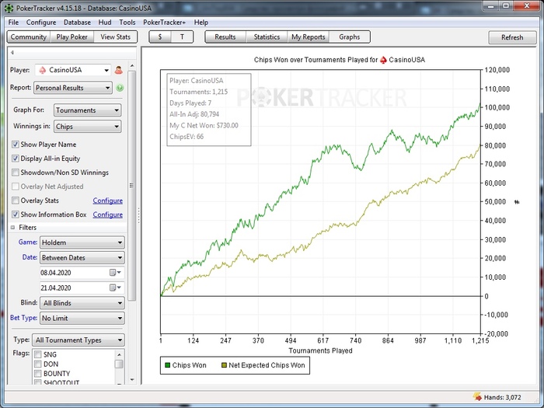Click the Flags list scroll up arrow
The width and height of the screenshot is (544, 408).
click(x=119, y=354)
